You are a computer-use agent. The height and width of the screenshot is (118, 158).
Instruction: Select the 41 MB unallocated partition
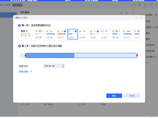tap(105, 34)
